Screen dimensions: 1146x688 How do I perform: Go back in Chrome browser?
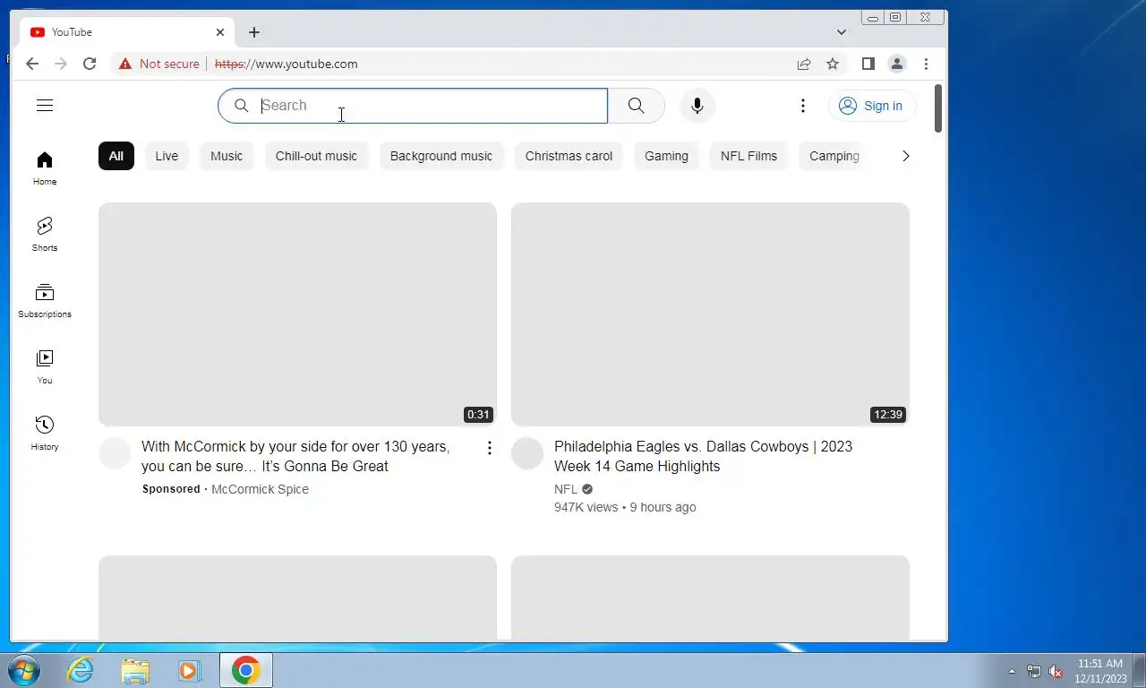click(32, 64)
